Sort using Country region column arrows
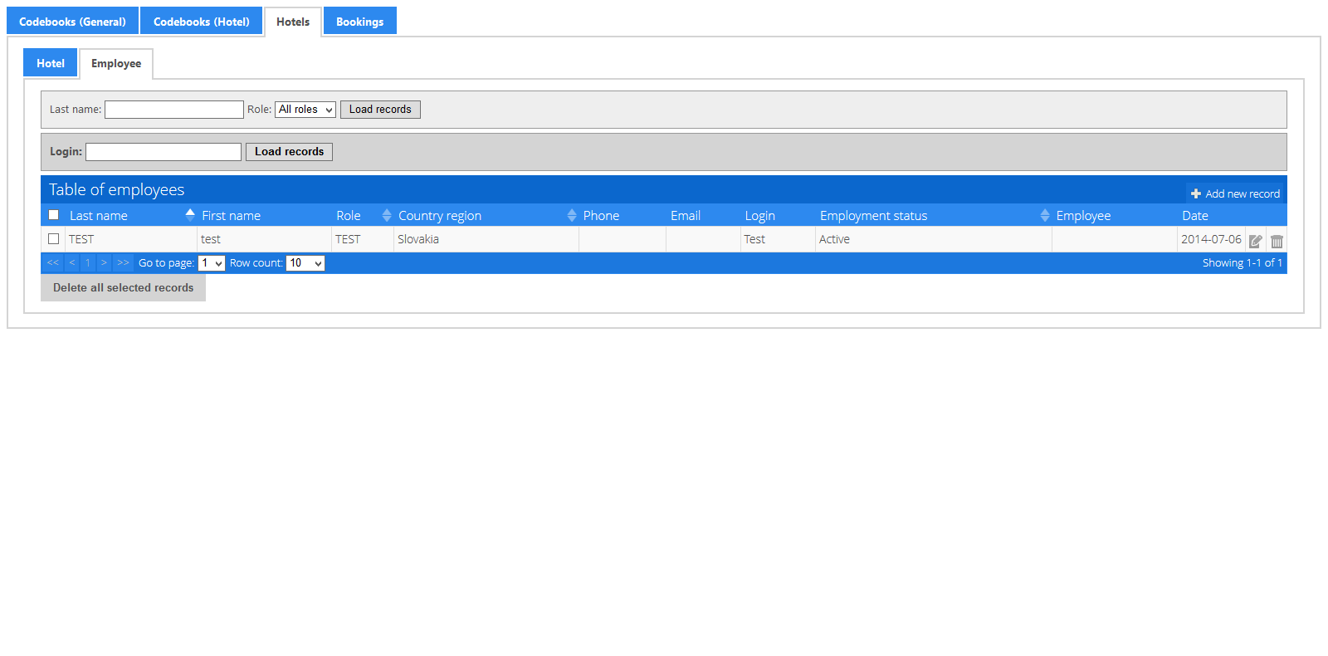The width and height of the screenshot is (1328, 656). click(572, 215)
